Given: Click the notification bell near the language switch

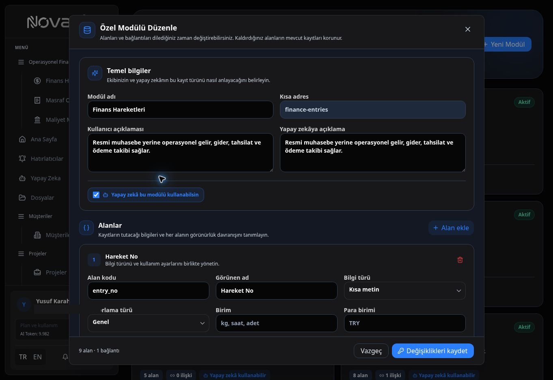Looking at the screenshot, I should [65, 357].
